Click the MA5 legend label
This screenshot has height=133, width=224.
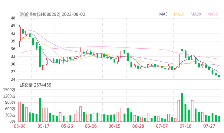(x=163, y=14)
